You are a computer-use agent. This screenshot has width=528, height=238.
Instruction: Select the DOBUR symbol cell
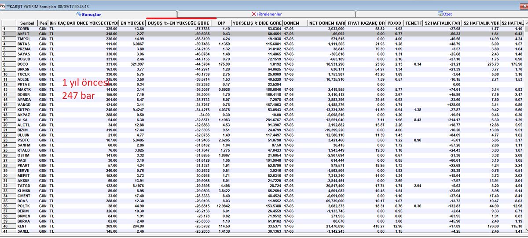27,94
